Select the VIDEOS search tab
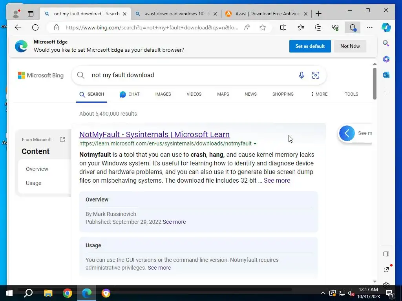The image size is (402, 301). [x=194, y=94]
